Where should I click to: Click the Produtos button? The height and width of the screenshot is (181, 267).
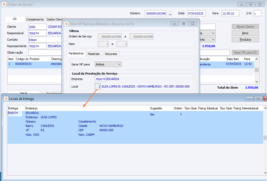tap(245, 40)
